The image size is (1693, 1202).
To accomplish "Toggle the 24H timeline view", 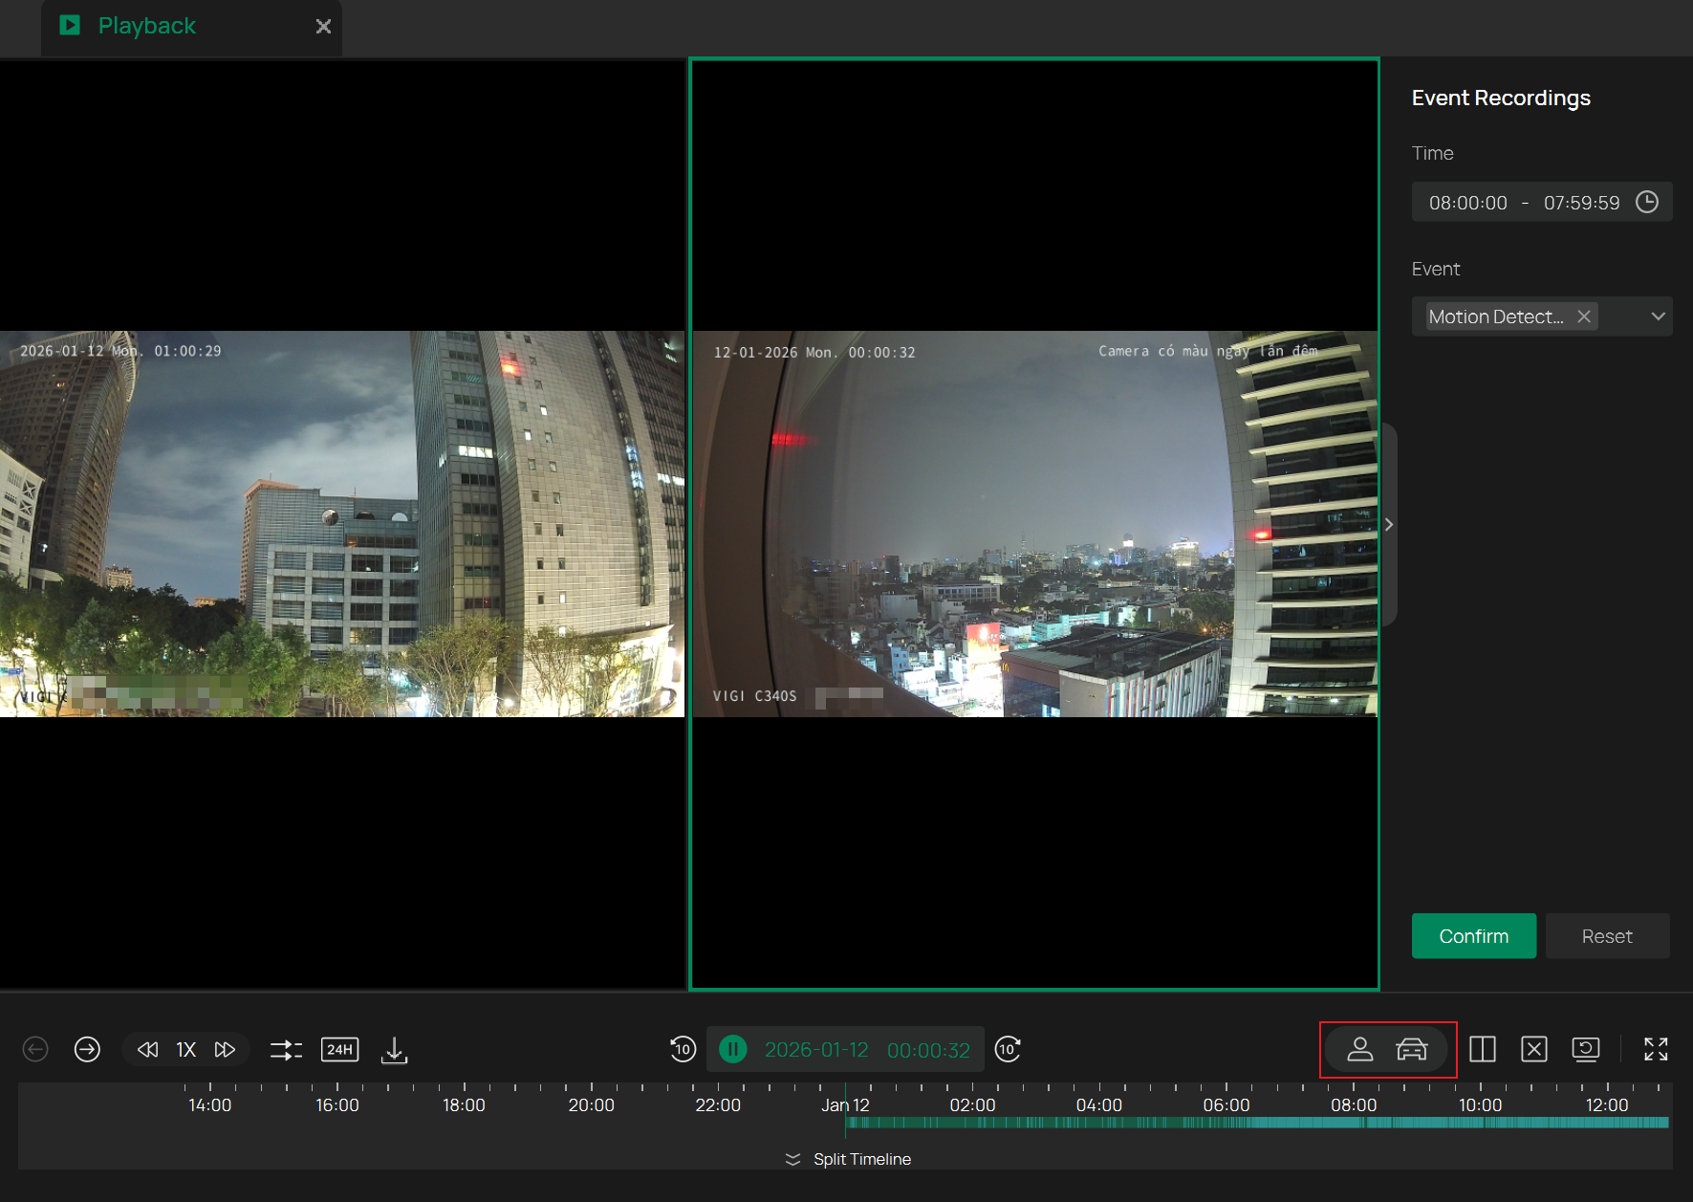I will 339,1050.
